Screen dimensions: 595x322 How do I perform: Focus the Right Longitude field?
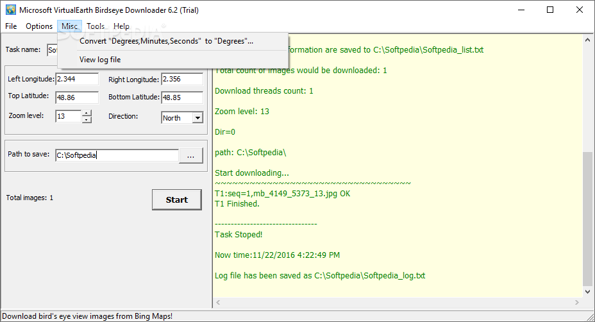[182, 79]
